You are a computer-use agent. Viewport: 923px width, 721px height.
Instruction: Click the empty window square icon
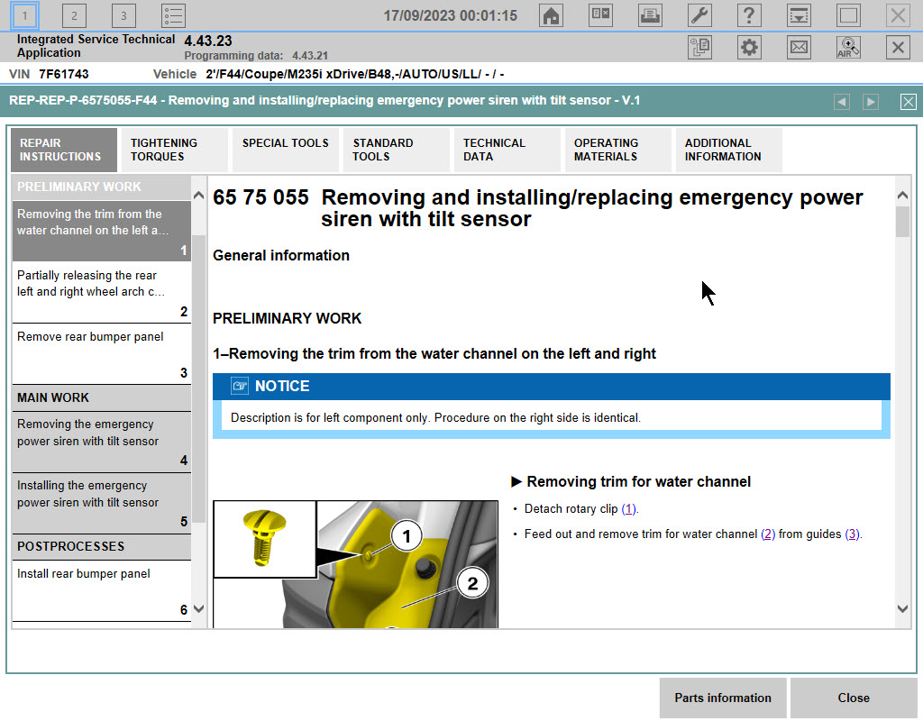tap(848, 15)
